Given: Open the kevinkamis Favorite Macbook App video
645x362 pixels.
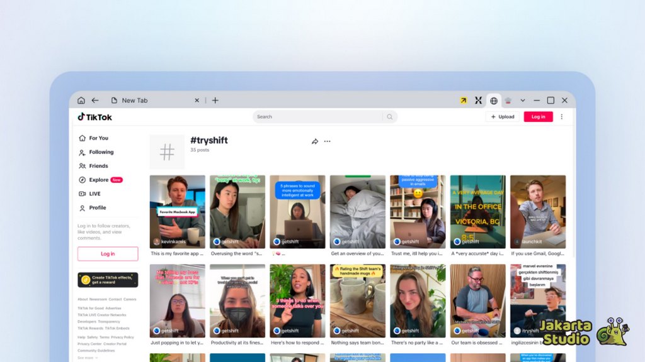Looking at the screenshot, I should click(177, 212).
